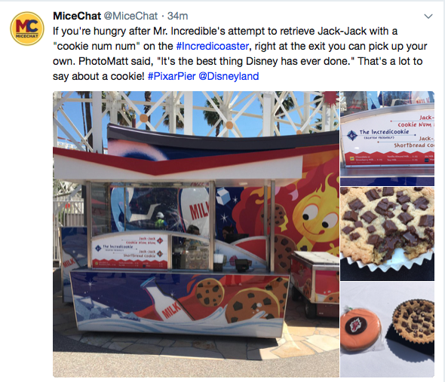Click the red MC logo letters

(27, 26)
